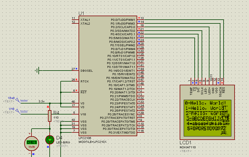Select the R4 reference label
This screenshot has width=249, height=157.
[56, 113]
